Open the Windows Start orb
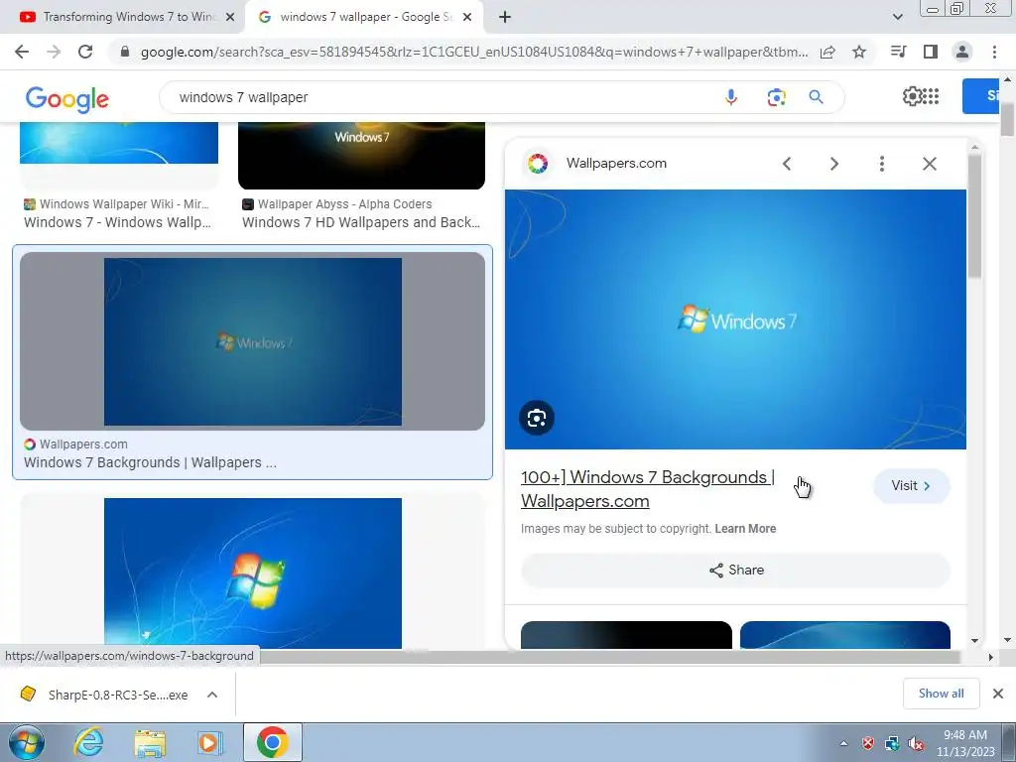Viewport: 1016px width, 762px height. point(26,742)
